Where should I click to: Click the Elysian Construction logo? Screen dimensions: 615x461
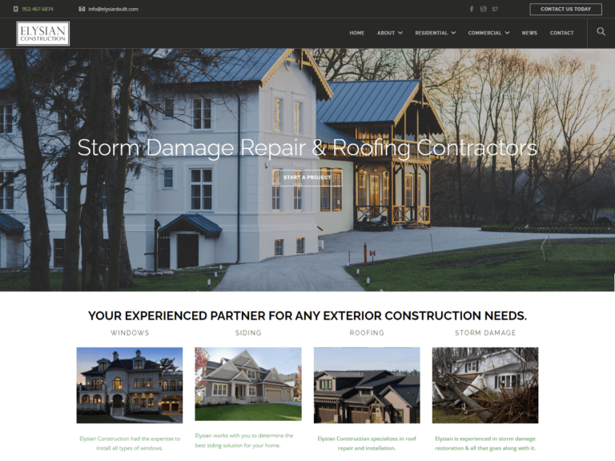click(x=43, y=34)
